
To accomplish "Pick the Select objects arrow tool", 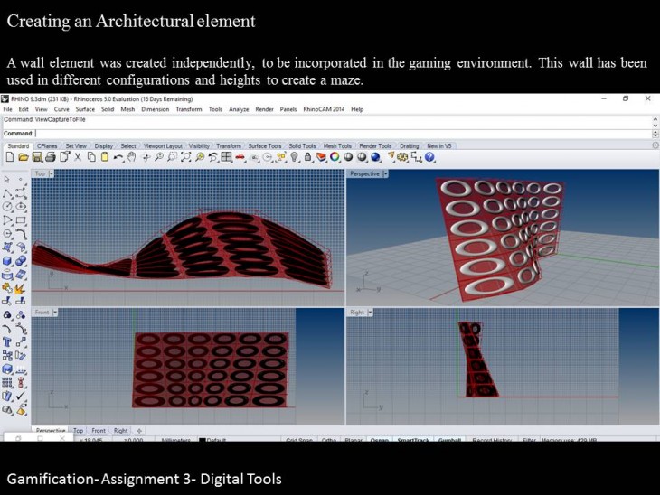I will click(8, 180).
